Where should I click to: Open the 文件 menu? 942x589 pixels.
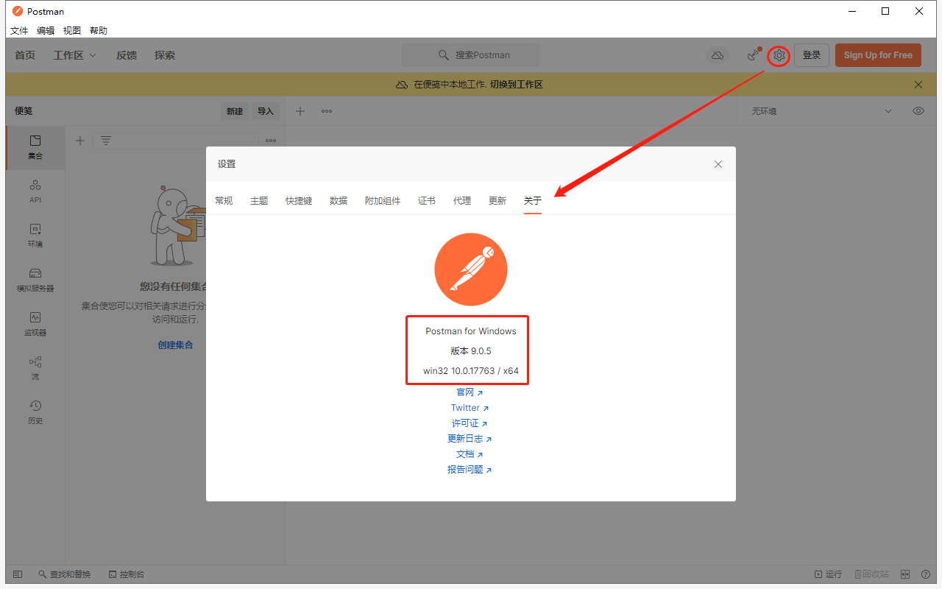click(x=19, y=31)
